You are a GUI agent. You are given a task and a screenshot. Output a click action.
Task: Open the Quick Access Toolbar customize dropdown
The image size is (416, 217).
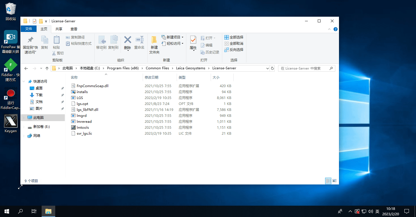[46, 21]
